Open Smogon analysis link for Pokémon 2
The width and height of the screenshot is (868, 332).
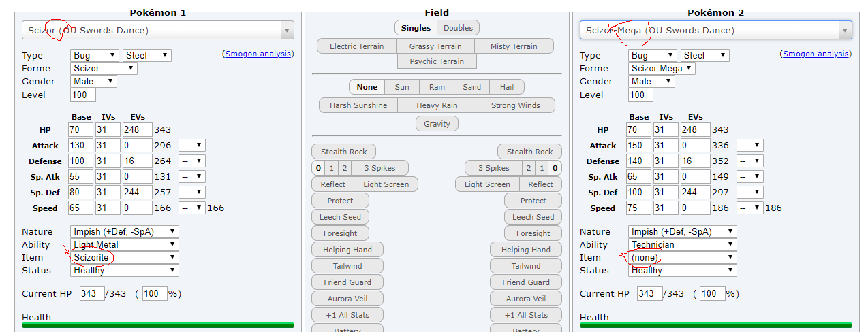(816, 54)
